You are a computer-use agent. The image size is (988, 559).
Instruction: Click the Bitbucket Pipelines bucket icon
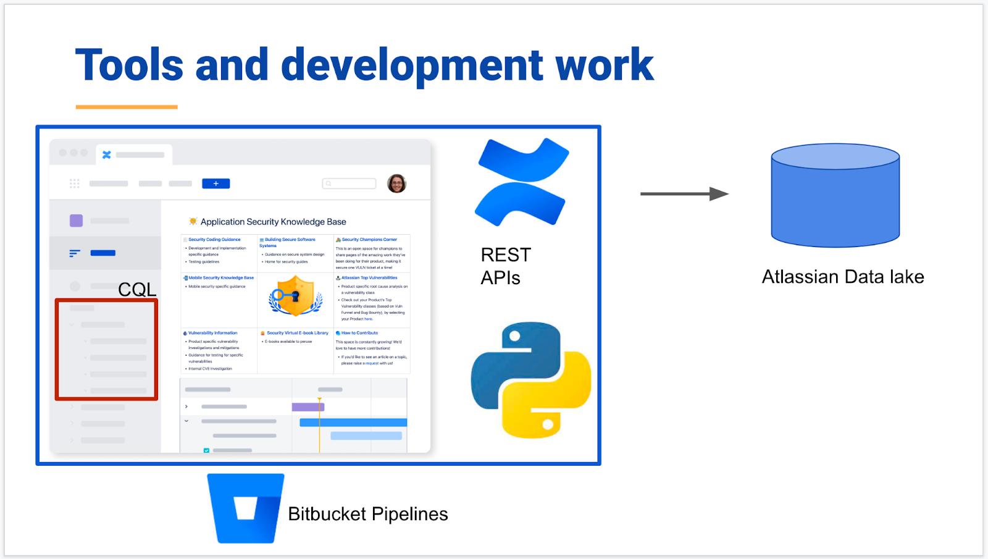click(x=245, y=508)
